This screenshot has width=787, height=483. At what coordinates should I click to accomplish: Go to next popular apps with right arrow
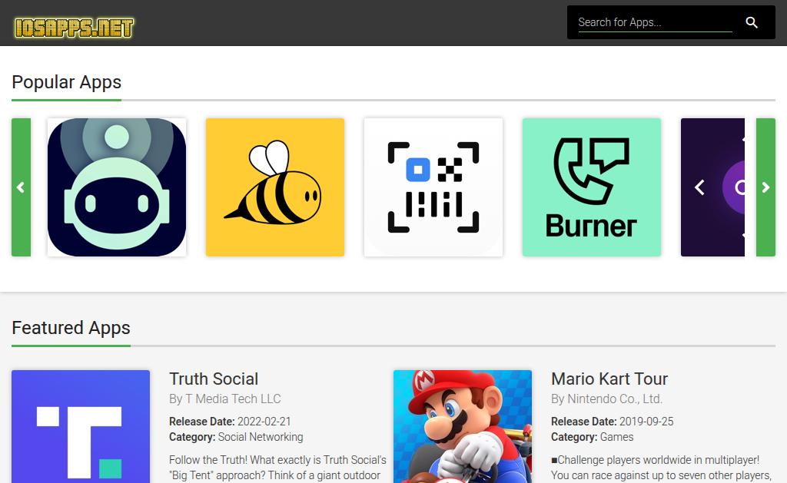[x=765, y=187]
